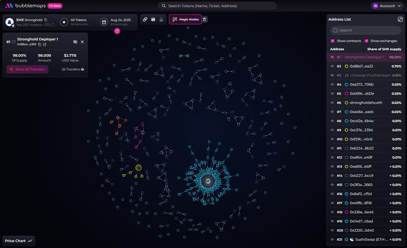This screenshot has height=248, width=407.
Task: Toggle Show contracts checkbox
Action: tap(333, 41)
